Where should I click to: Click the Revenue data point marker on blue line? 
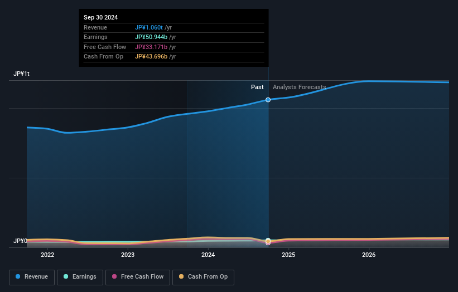268,100
